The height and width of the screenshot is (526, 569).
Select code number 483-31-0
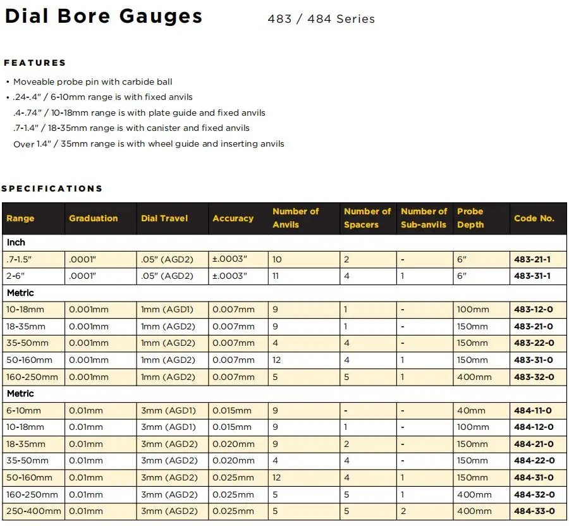click(x=534, y=360)
